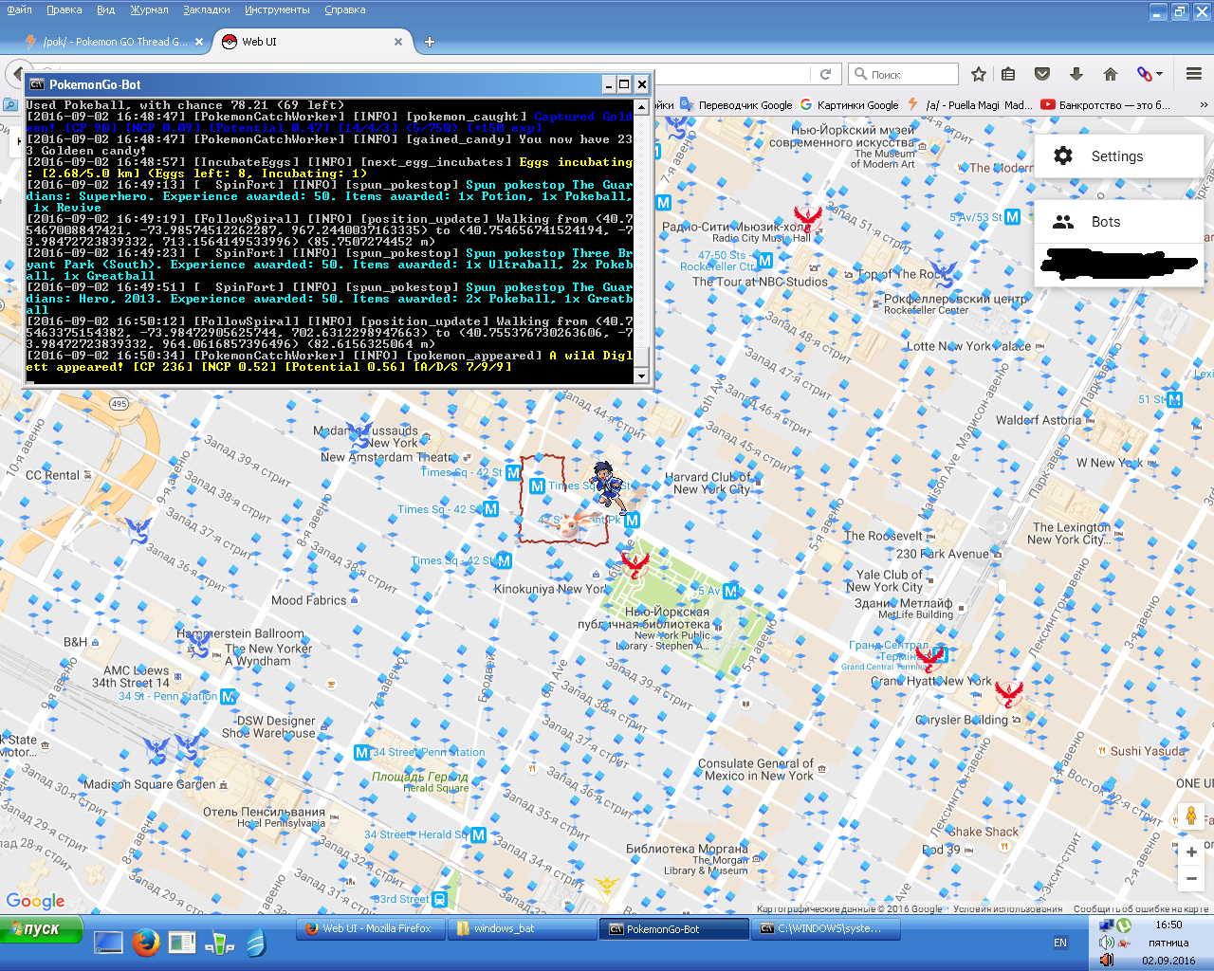
Task: Open the Firefox hamburger menu
Action: coord(1194,74)
